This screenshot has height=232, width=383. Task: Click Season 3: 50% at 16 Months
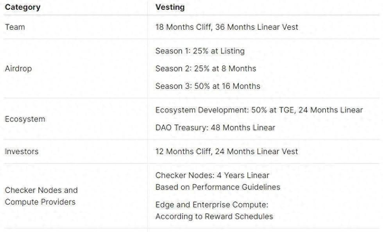(208, 86)
